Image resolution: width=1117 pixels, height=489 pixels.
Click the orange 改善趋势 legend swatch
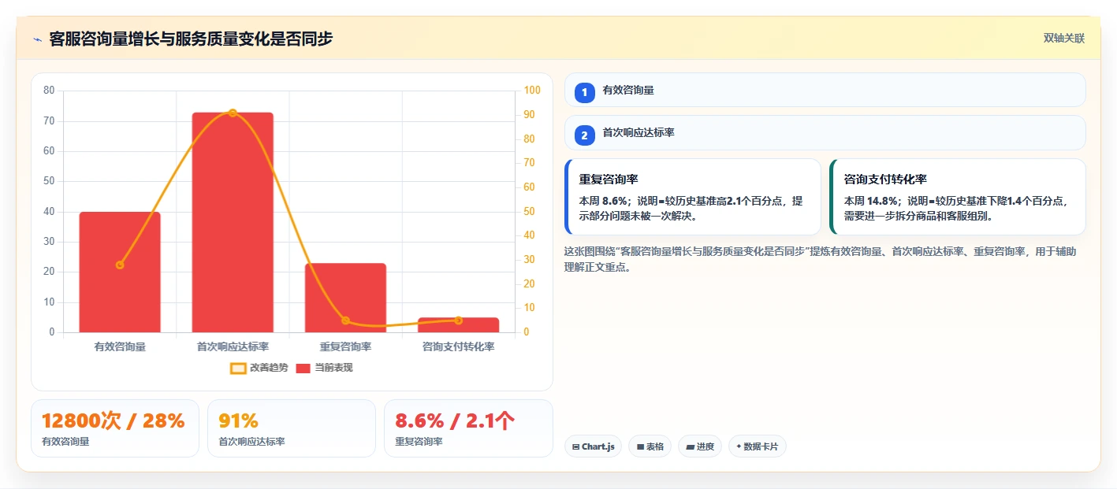pos(238,368)
